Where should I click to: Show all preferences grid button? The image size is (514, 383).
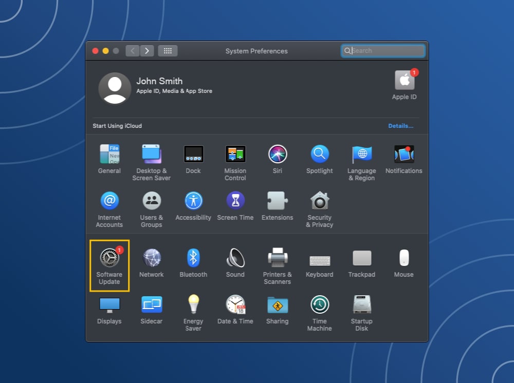[x=168, y=51]
